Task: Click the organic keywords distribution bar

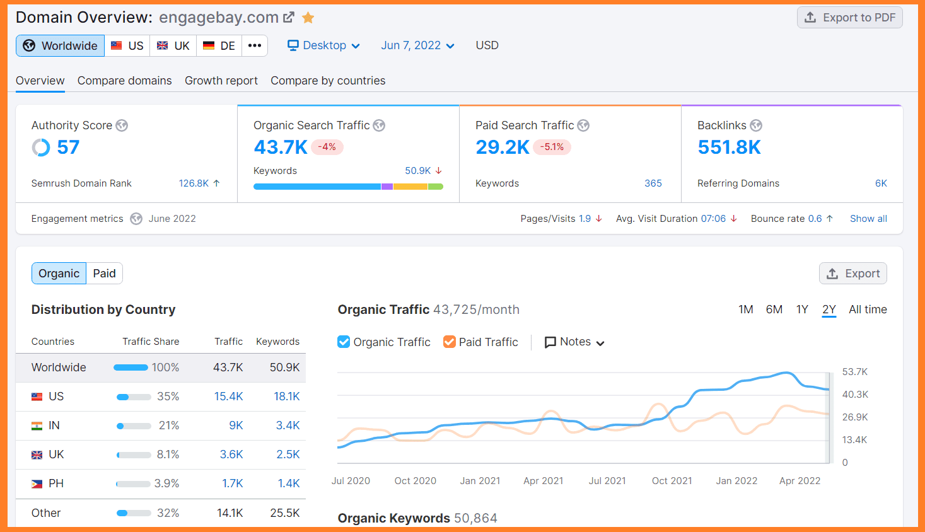Action: tap(348, 187)
